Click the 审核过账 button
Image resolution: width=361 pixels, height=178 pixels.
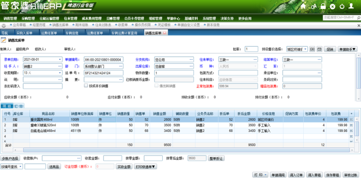pyautogui.click(x=350, y=175)
